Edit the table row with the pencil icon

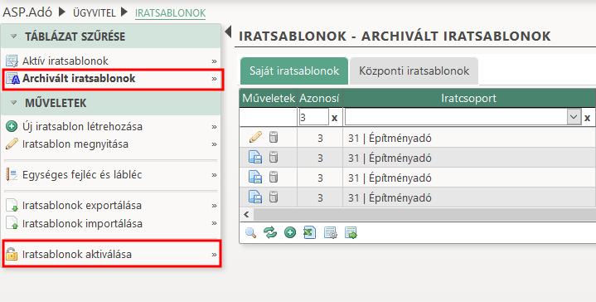[x=255, y=137]
